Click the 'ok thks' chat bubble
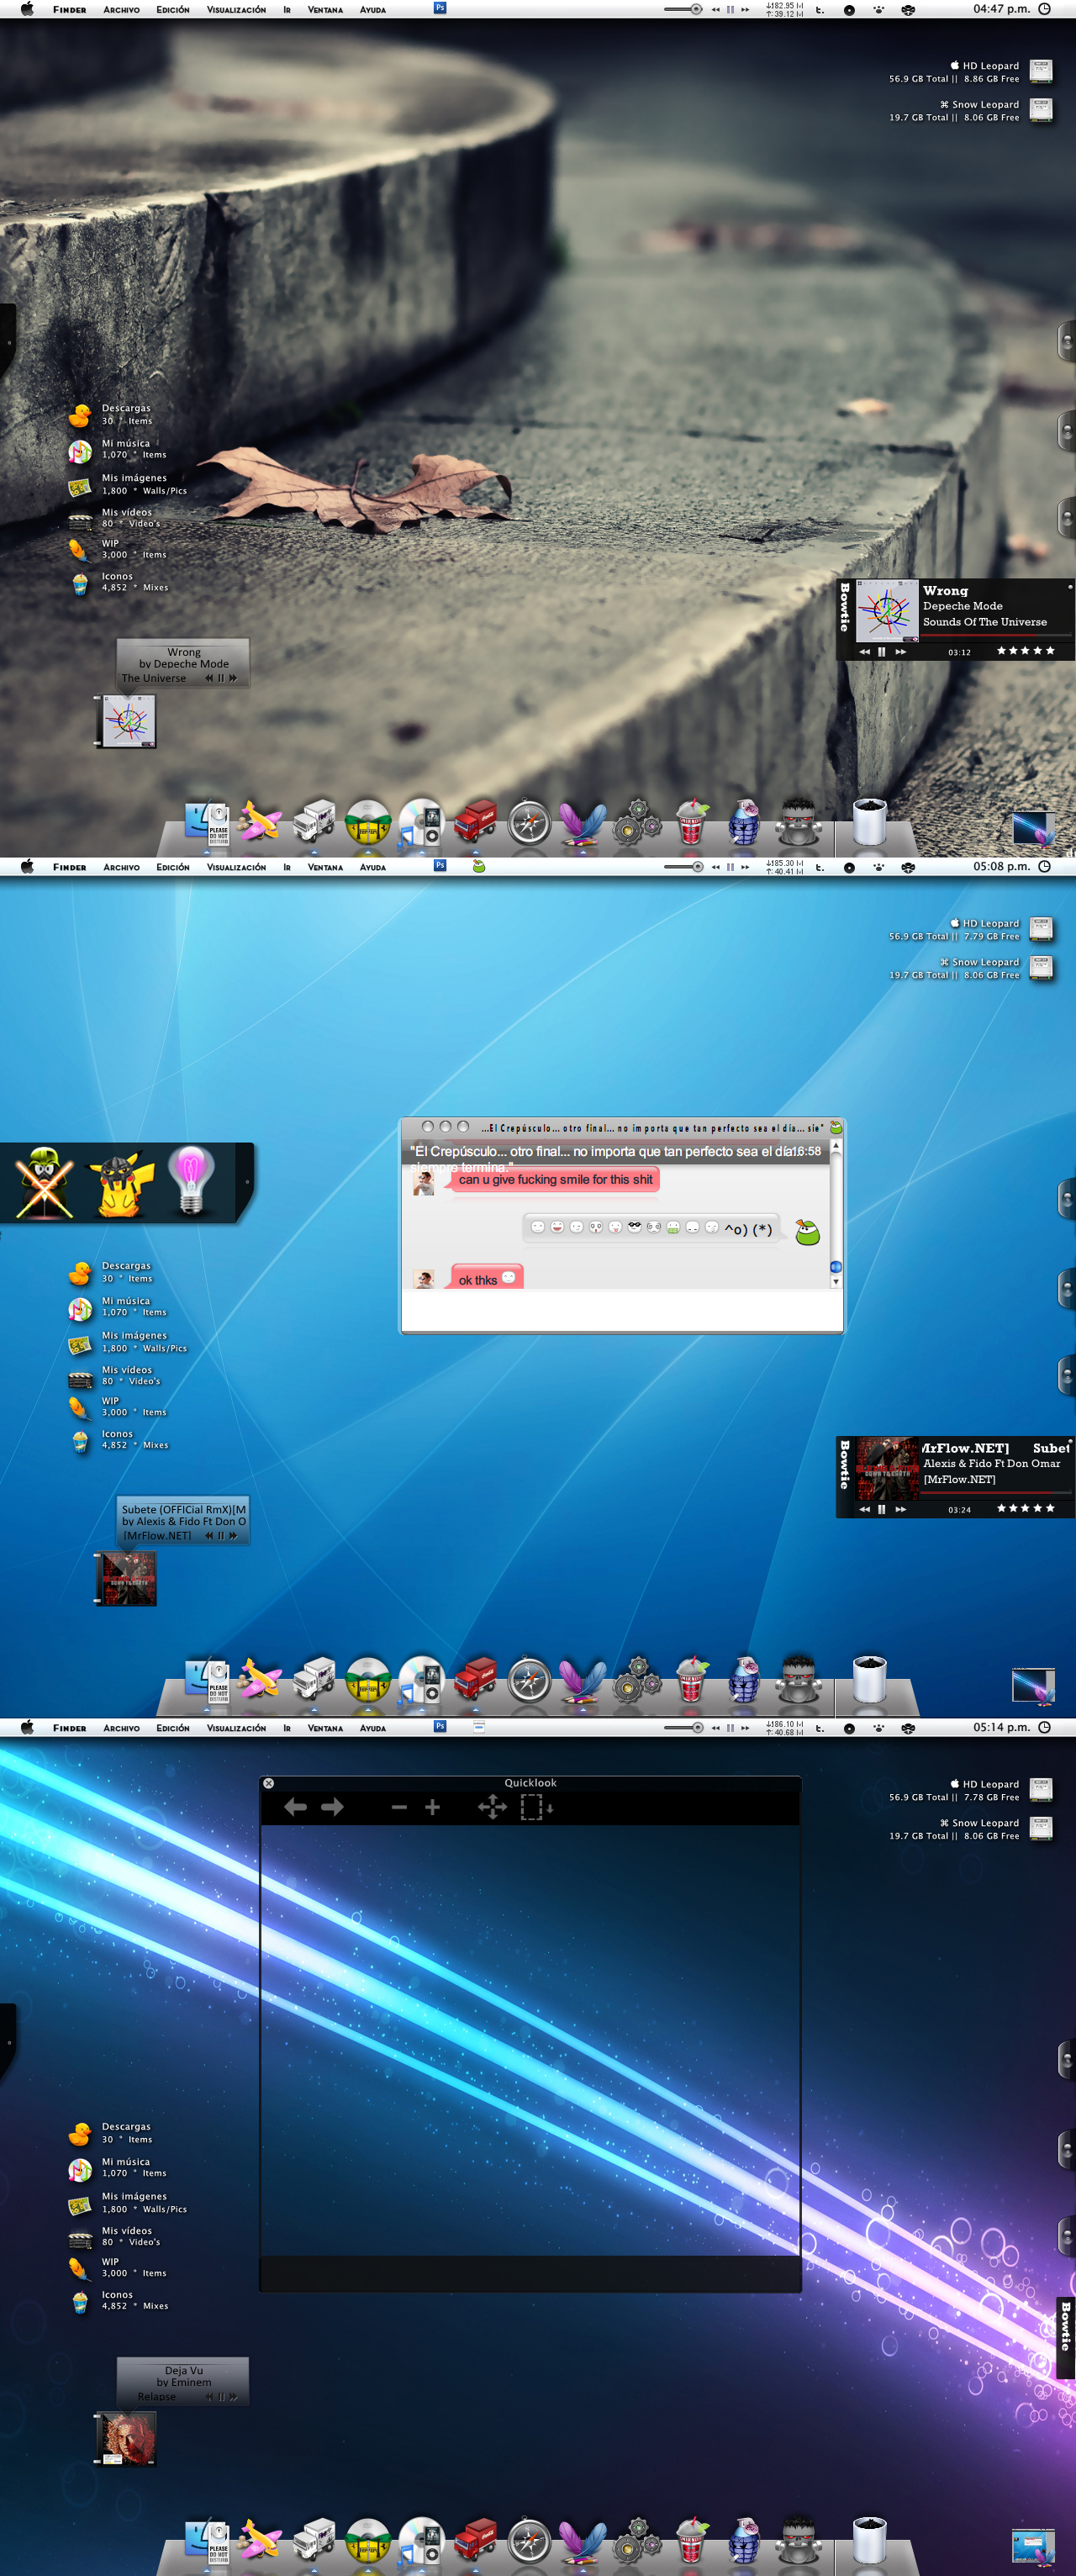This screenshot has width=1076, height=2576. (x=487, y=1279)
